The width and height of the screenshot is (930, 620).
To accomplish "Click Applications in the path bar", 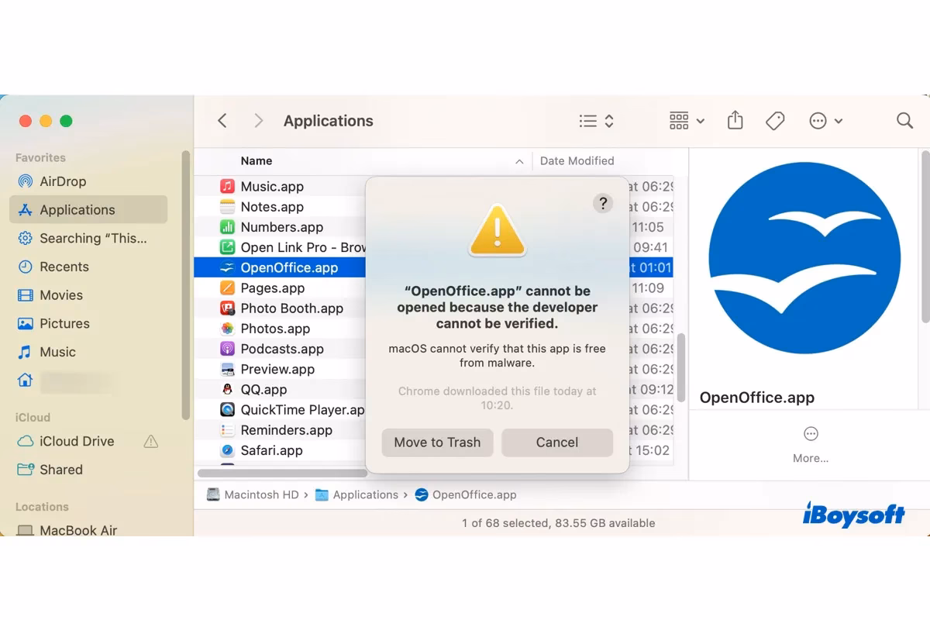I will click(357, 495).
